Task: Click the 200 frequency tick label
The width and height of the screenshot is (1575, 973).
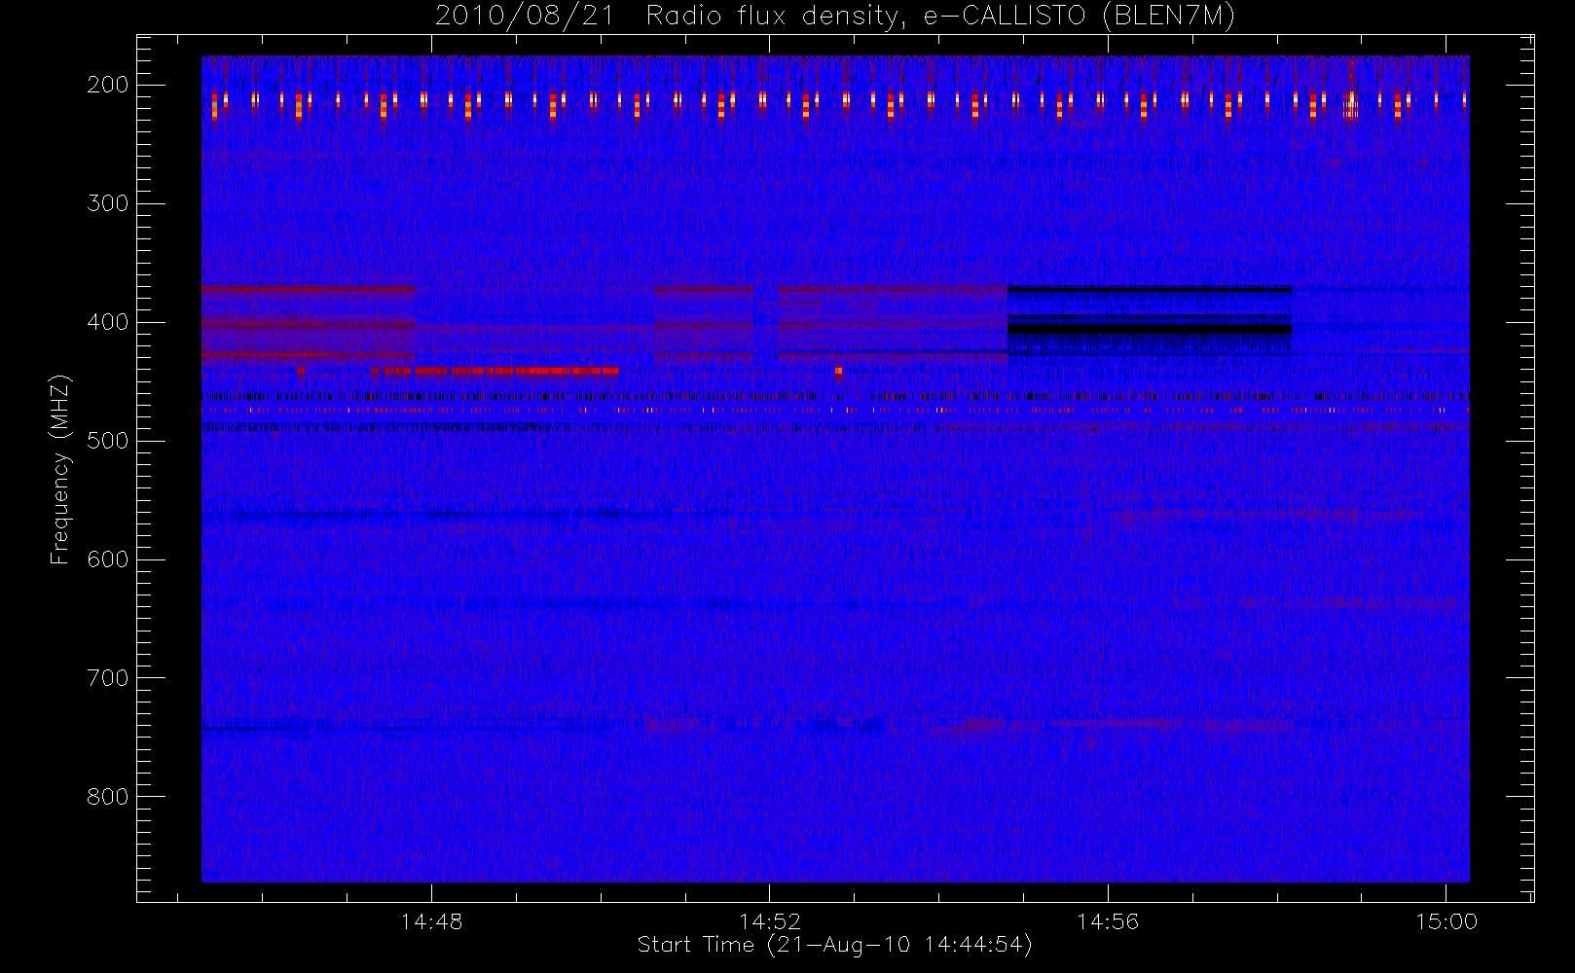Action: point(108,85)
